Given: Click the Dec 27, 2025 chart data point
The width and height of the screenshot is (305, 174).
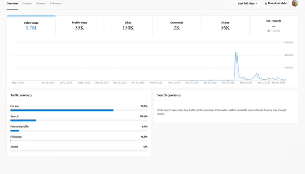Looking at the screenshot, I should [x=192, y=80].
